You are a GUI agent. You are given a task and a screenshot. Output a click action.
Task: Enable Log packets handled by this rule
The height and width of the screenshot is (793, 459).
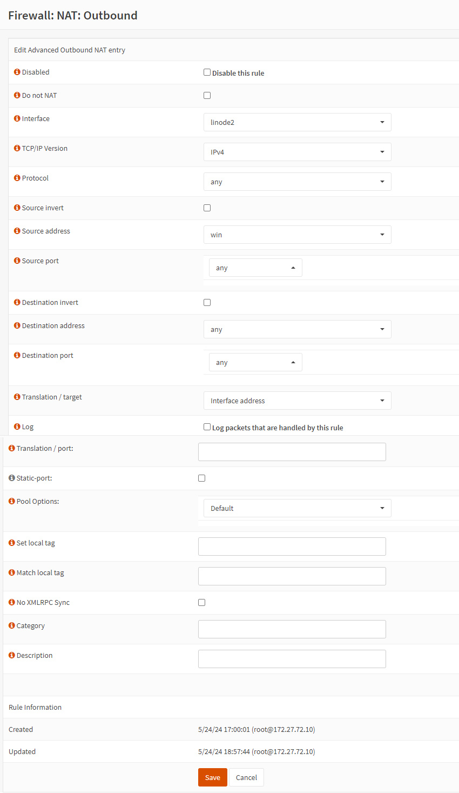tap(207, 427)
